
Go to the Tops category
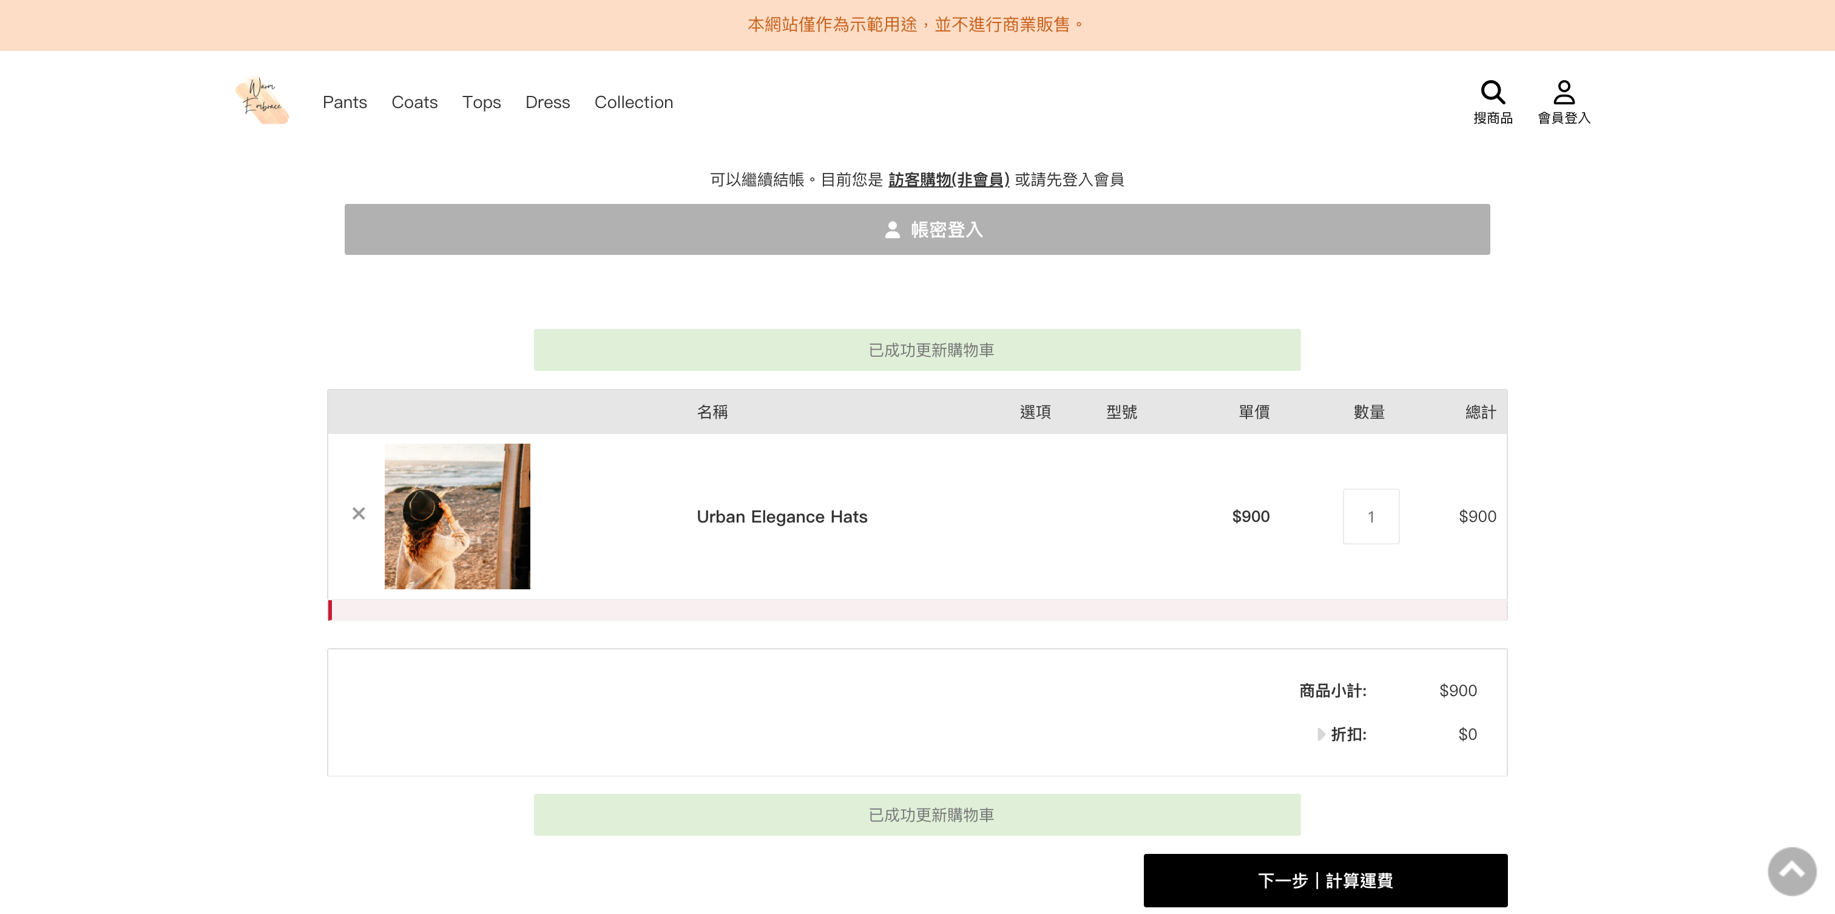click(481, 102)
